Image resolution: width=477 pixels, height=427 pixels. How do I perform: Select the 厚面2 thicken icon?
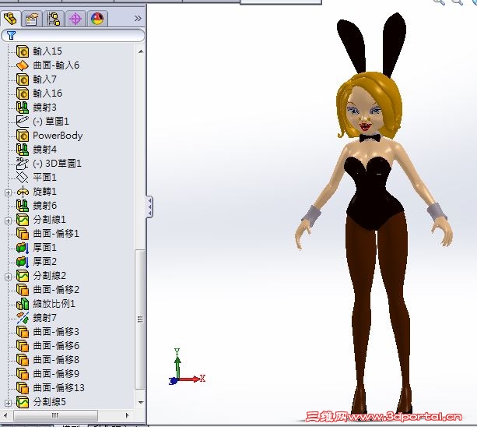[x=23, y=262]
